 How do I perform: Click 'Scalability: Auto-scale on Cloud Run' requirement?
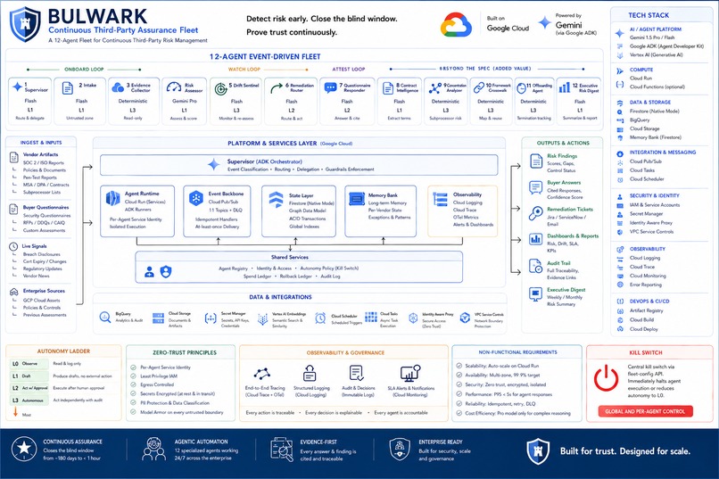pyautogui.click(x=502, y=366)
